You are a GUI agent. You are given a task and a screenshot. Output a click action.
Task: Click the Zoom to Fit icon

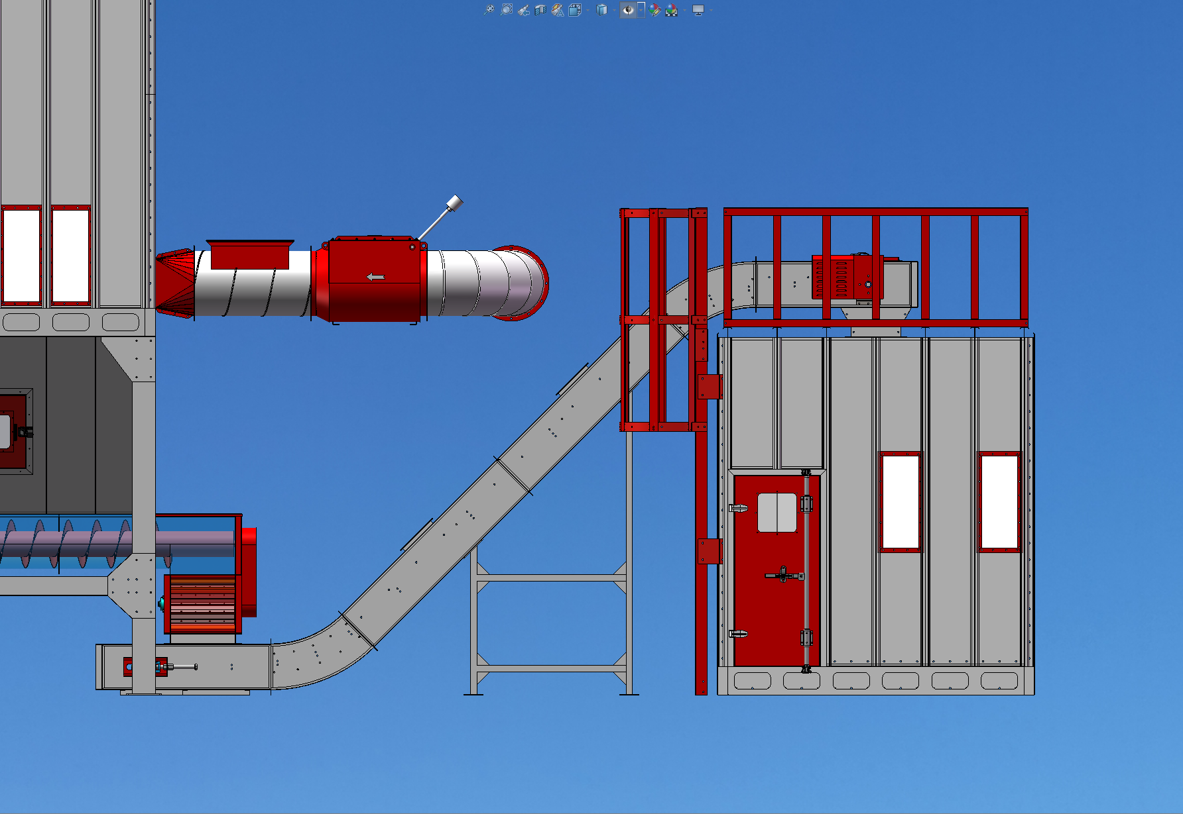click(489, 10)
